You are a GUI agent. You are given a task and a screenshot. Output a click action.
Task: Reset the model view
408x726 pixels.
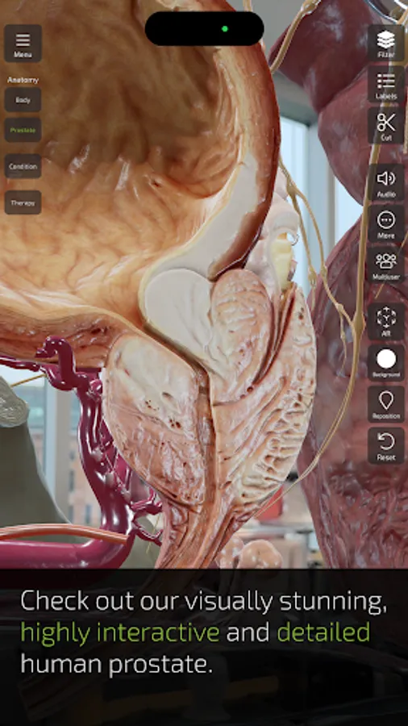tap(385, 445)
